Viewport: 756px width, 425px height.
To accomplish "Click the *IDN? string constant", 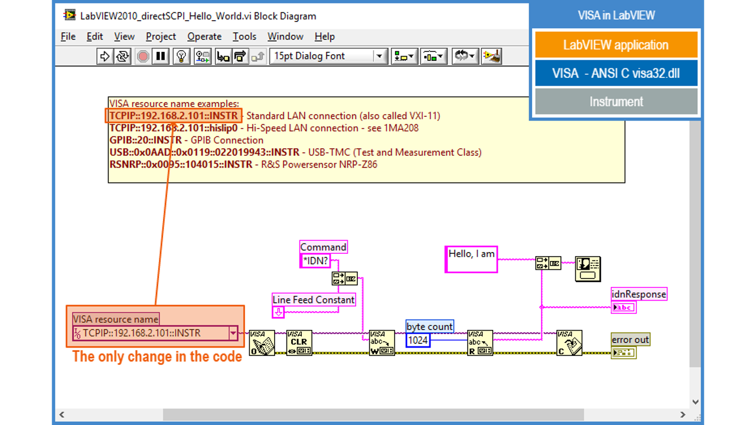I will 315,260.
